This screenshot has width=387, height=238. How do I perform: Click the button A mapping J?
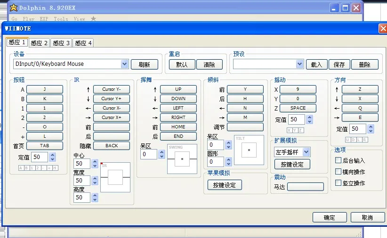coord(45,89)
